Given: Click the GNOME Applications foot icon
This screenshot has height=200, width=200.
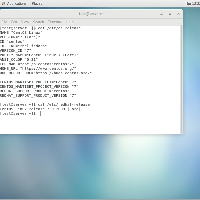Looking at the screenshot, I should point(3,3).
